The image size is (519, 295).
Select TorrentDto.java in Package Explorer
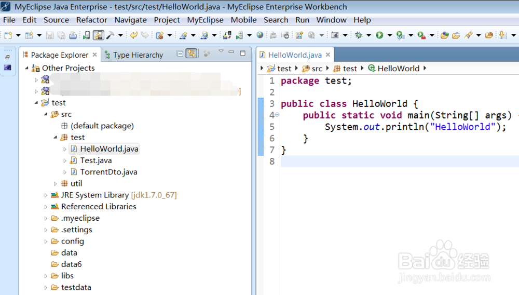pos(108,172)
